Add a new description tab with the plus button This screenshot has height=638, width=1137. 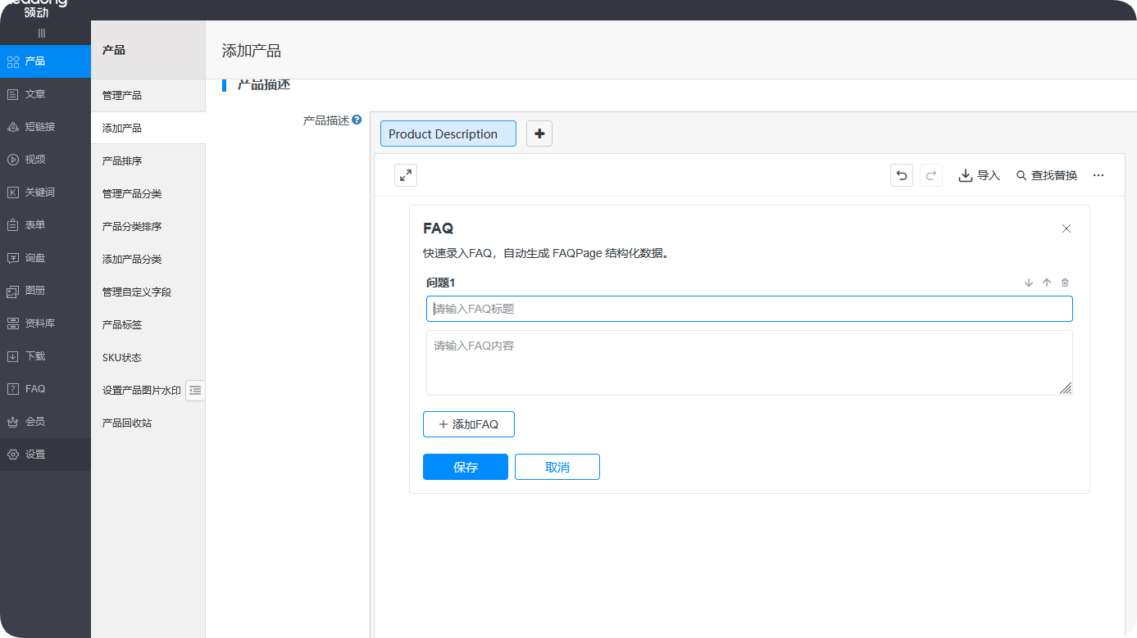click(x=539, y=133)
